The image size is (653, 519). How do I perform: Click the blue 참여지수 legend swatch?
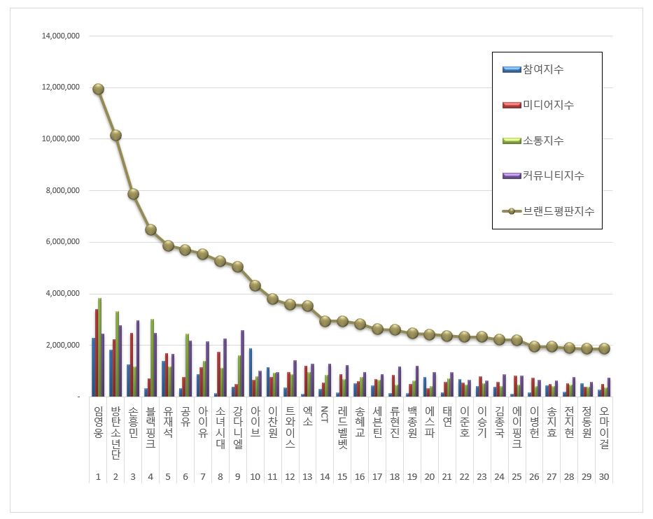tap(512, 69)
